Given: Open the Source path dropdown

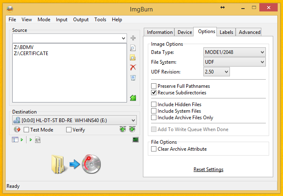Looking at the screenshot, I should pos(123,38).
